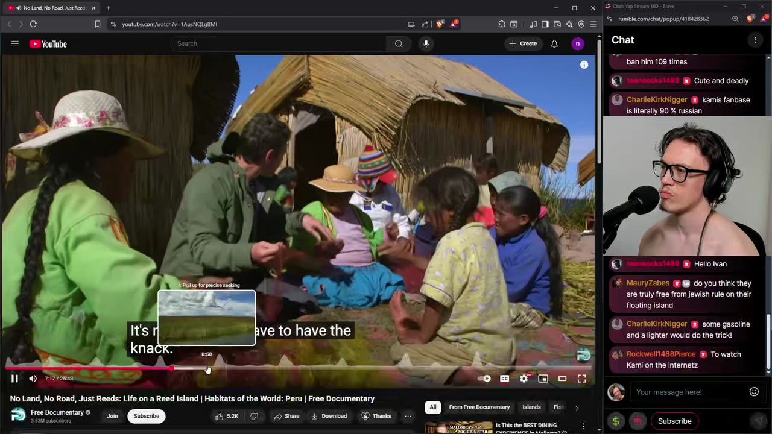The width and height of the screenshot is (772, 434).
Task: Open Free Documentary channel name link
Action: coord(57,412)
